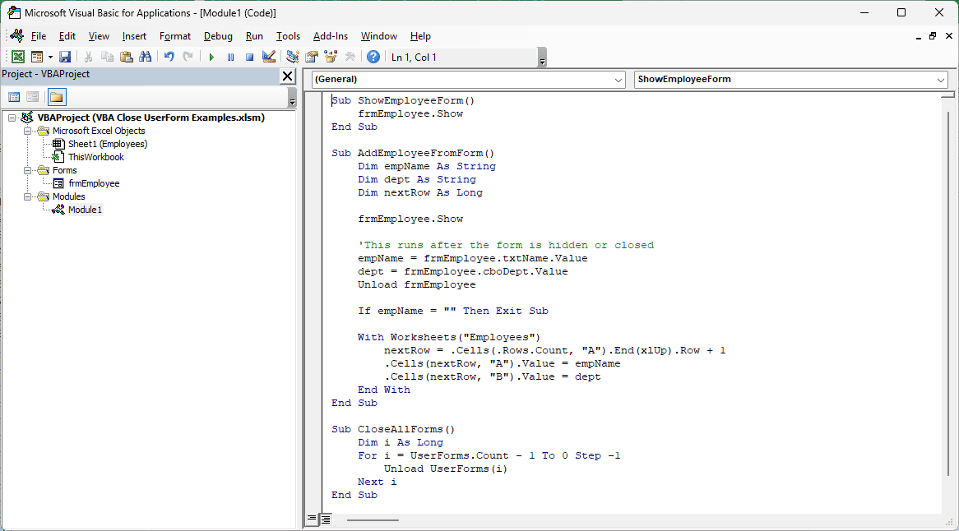Open the Properties Window toolbar icon

312,57
